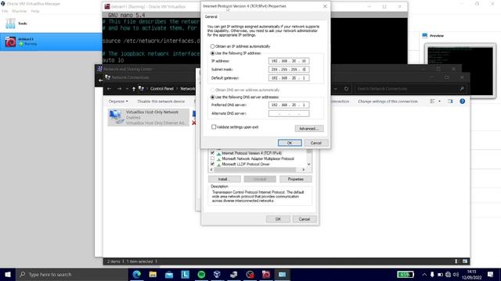Refresh the Network Connections window

pos(346,88)
